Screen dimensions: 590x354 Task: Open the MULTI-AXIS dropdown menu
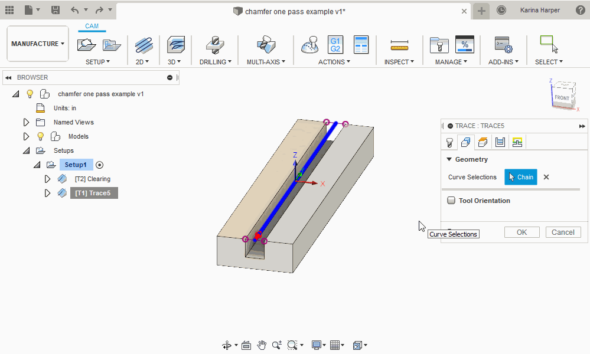click(266, 62)
